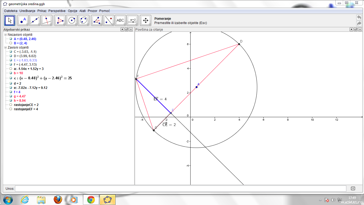Open the Datoteka menu
Screen dimensions: 364x205
coord(11,11)
